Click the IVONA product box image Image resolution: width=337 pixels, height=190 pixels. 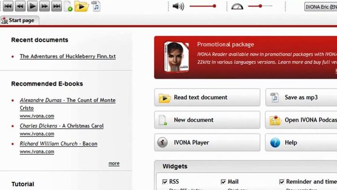pyautogui.click(x=177, y=57)
